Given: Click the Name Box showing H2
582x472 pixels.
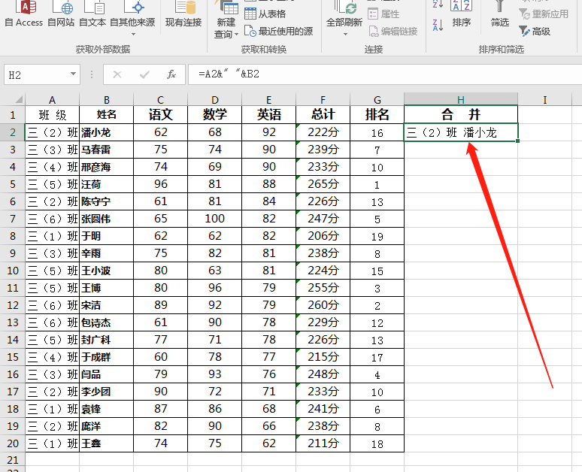Looking at the screenshot, I should (x=36, y=75).
